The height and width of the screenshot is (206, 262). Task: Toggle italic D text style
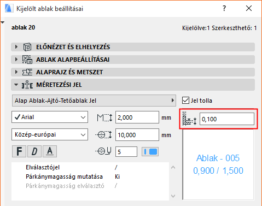click(34, 151)
